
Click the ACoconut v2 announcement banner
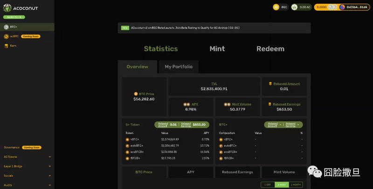click(214, 28)
